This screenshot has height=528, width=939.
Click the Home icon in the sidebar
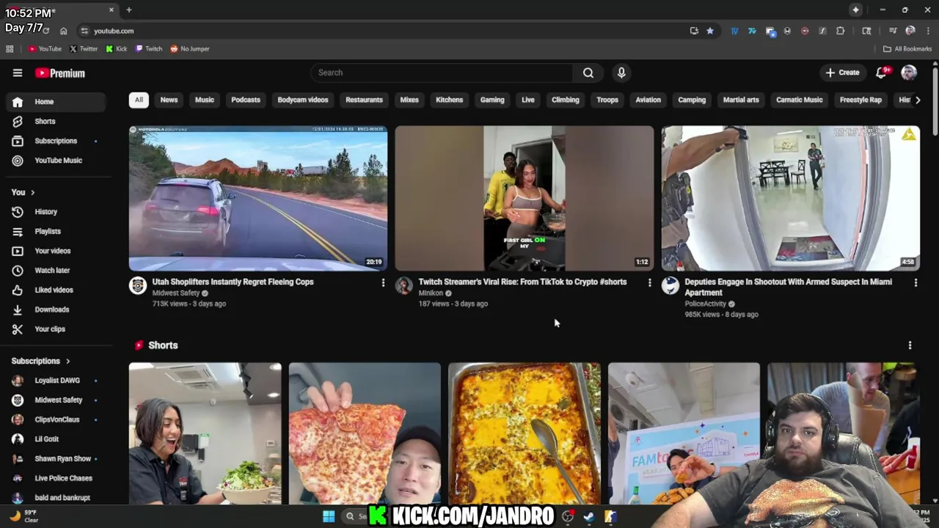point(18,102)
